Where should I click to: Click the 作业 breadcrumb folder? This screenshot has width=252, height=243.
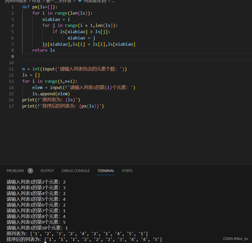click(x=36, y=1)
